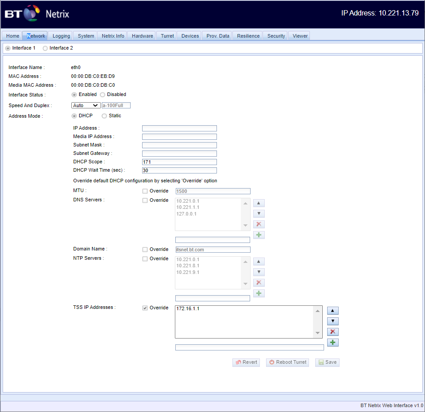The height and width of the screenshot is (412, 425).
Task: Open the Resilience tab
Action: (x=248, y=36)
